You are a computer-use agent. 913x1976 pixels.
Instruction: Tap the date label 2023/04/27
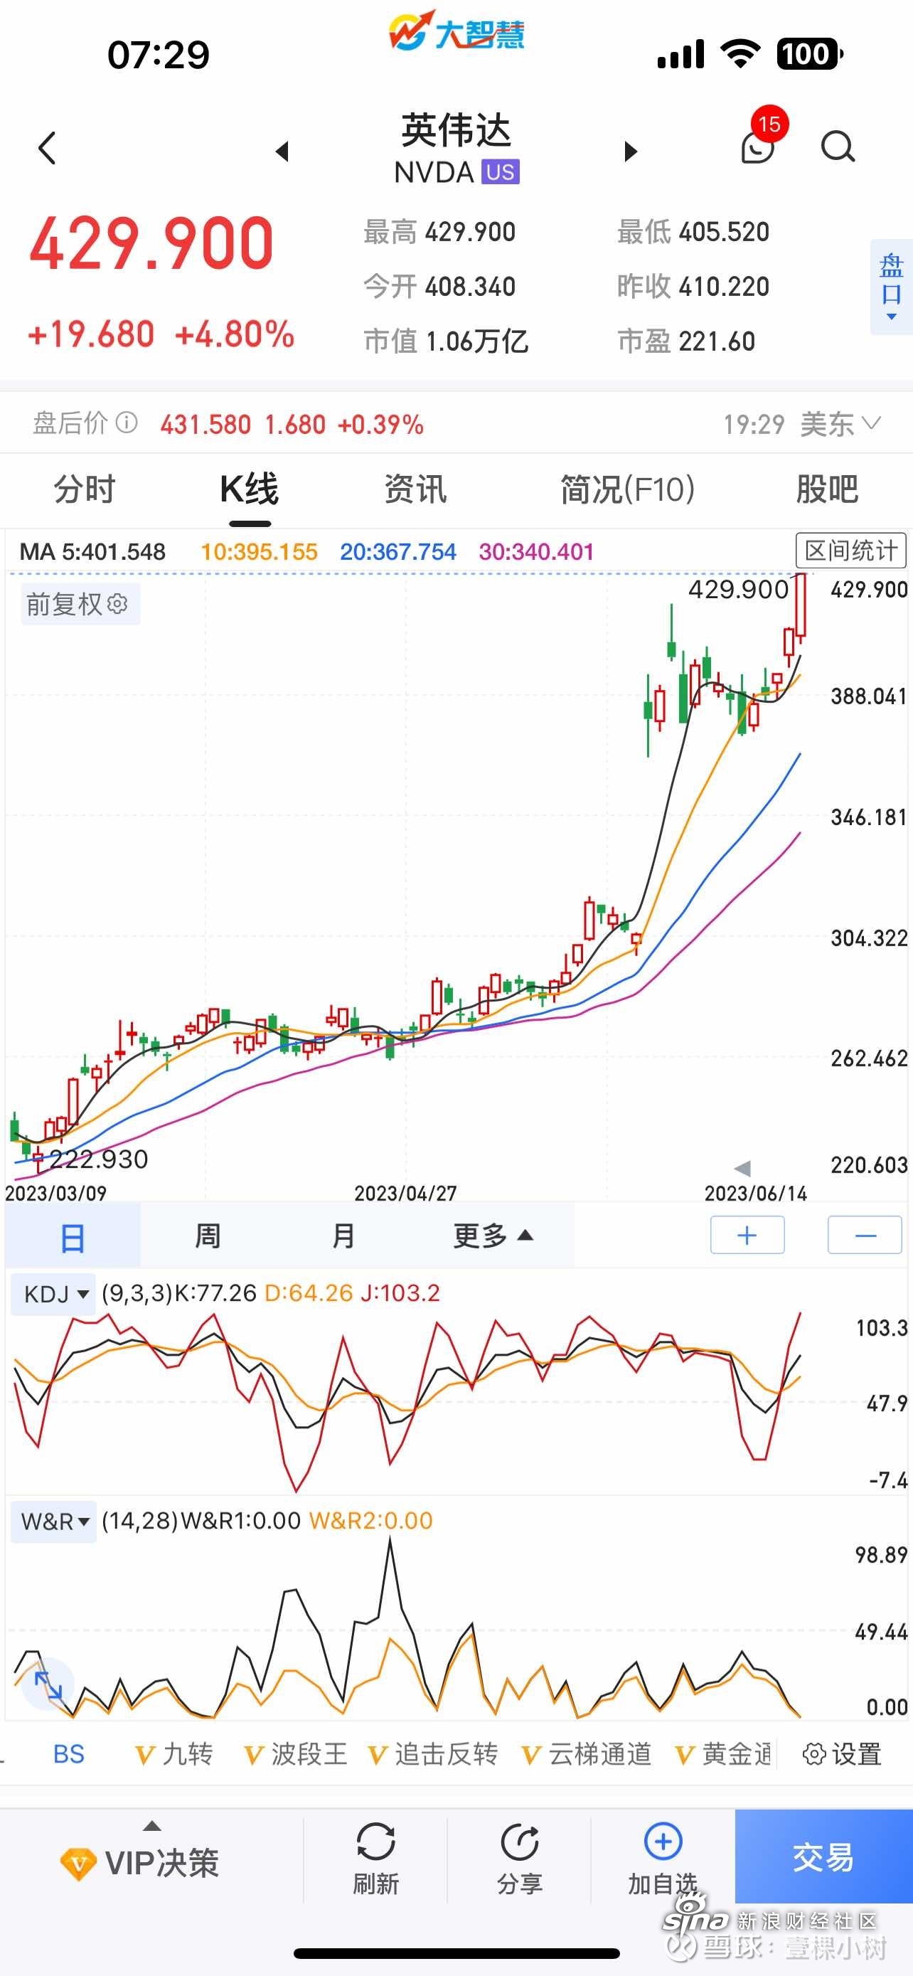[405, 1193]
